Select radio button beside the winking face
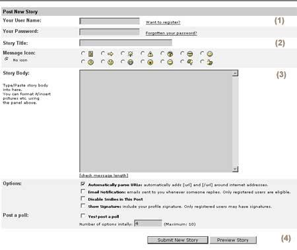 (162, 61)
